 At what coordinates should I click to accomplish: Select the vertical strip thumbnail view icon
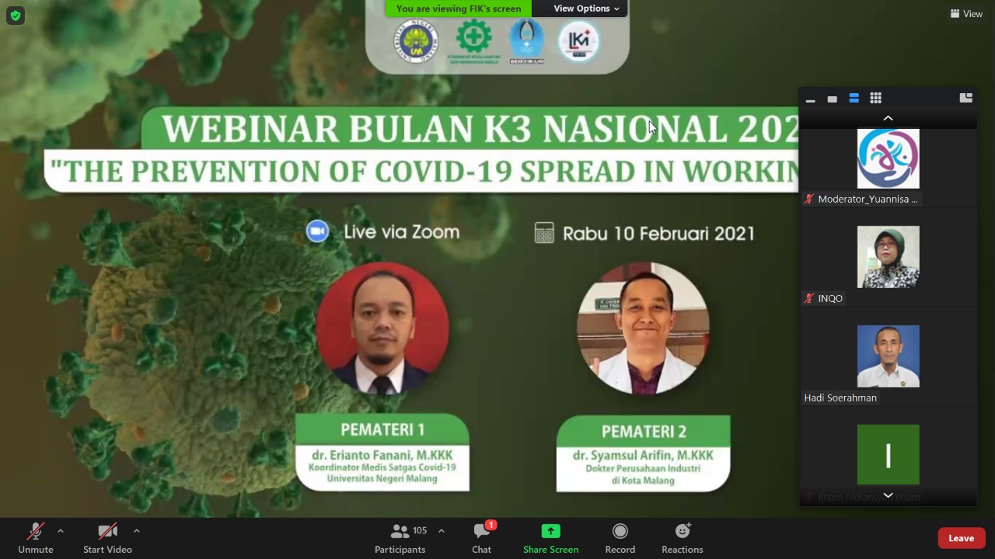point(854,99)
